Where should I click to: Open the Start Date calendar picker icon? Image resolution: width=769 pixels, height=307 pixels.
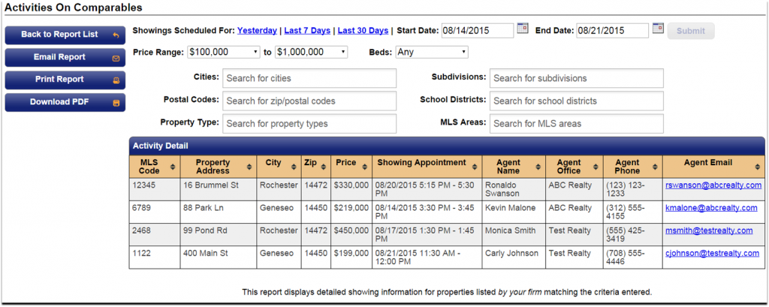coord(523,29)
